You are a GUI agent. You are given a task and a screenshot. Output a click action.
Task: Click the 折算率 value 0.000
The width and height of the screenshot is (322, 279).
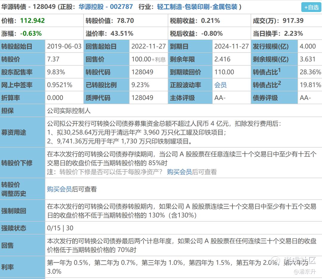(x=55, y=98)
